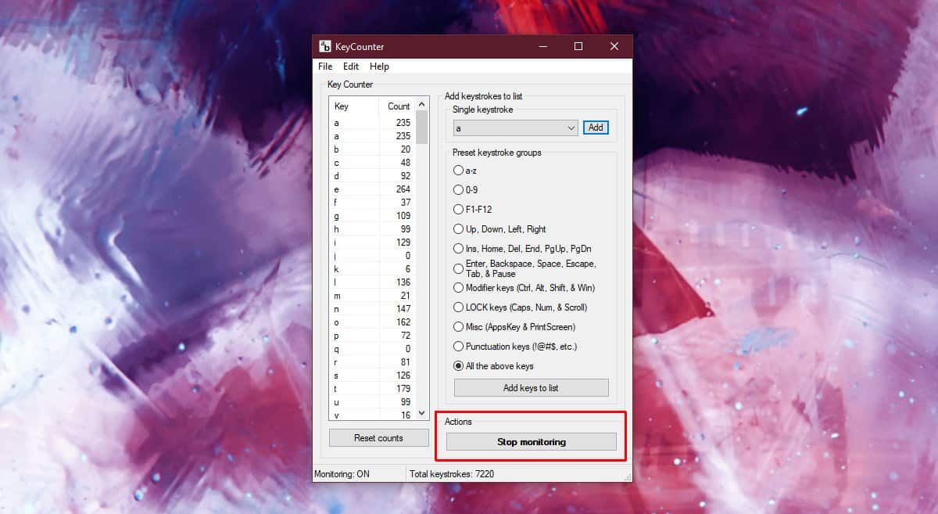Select the F1-F12 preset group
The height and width of the screenshot is (514, 938).
pos(472,209)
